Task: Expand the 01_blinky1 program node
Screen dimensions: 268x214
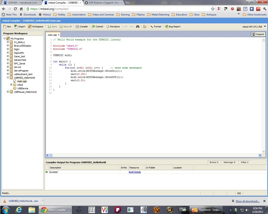Action: 8,42
